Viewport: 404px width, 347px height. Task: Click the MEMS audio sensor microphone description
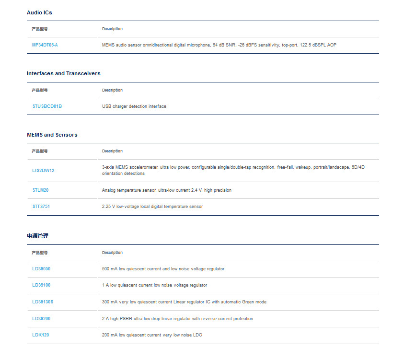[x=219, y=45]
